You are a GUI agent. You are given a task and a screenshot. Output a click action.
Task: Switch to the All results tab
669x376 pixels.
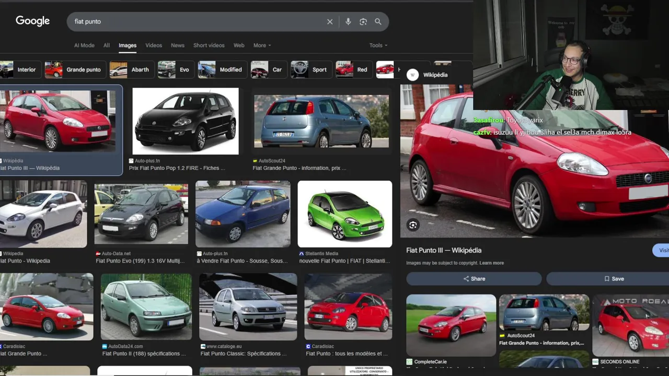tap(107, 45)
